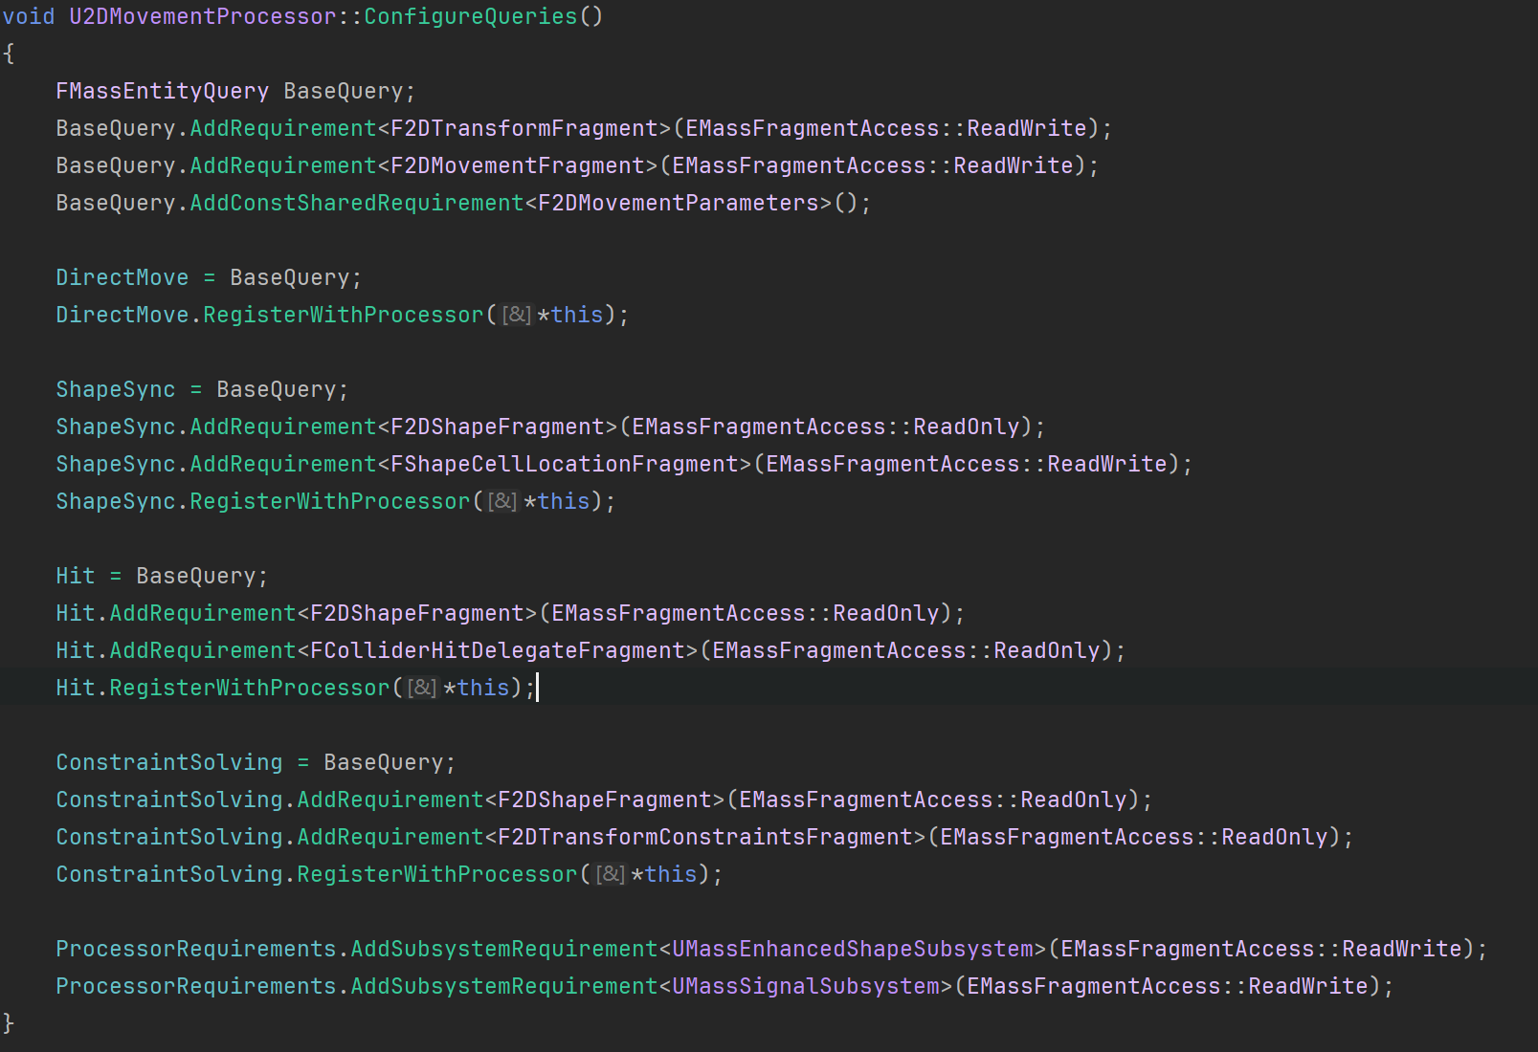
Task: Click the [&] inlay hint in Hit.RegisterWithProcessor
Action: 422,688
